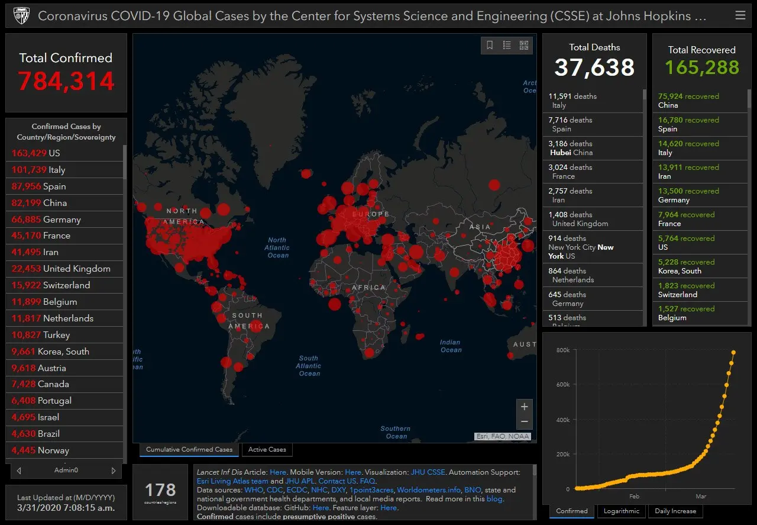Zoom in on map with plus button
Viewport: 757px width, 525px height.
pos(524,407)
